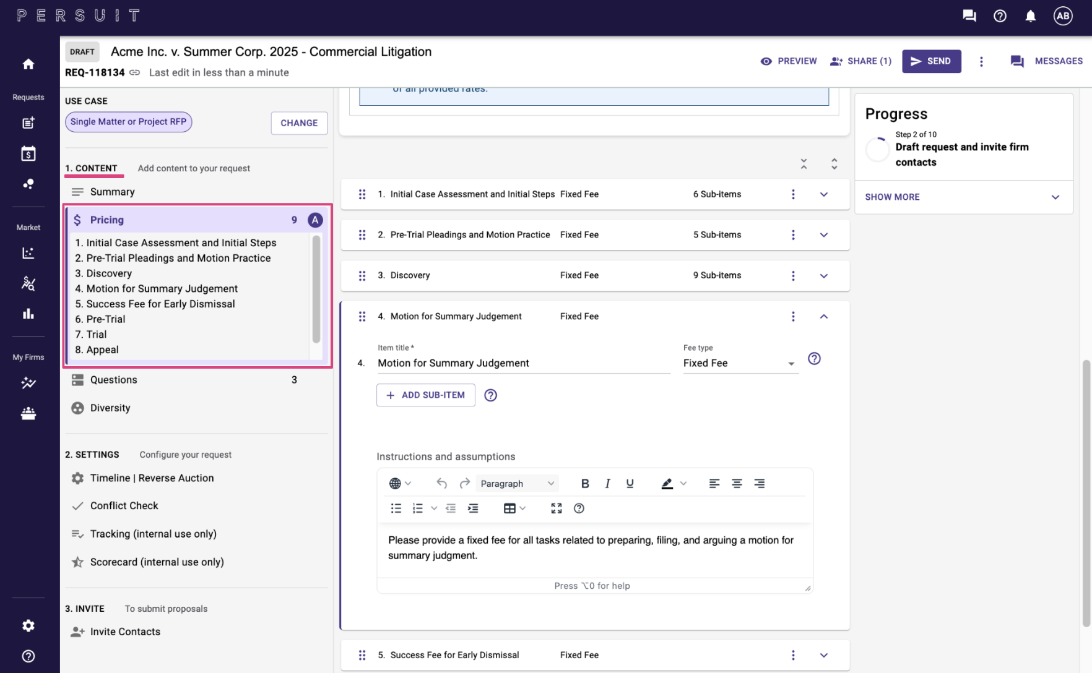Open the settings gear in sidebar
Image resolution: width=1092 pixels, height=673 pixels.
28,625
